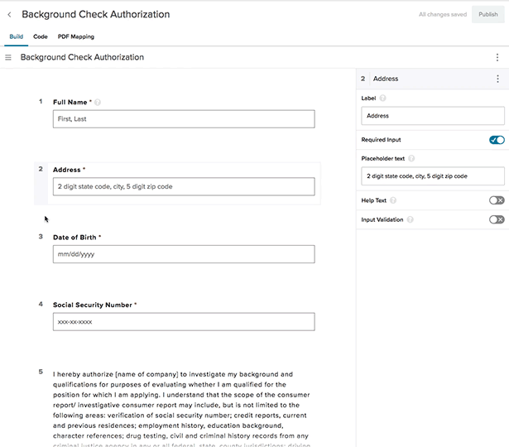Click the Full Name input field
The image size is (509, 447).
click(184, 119)
